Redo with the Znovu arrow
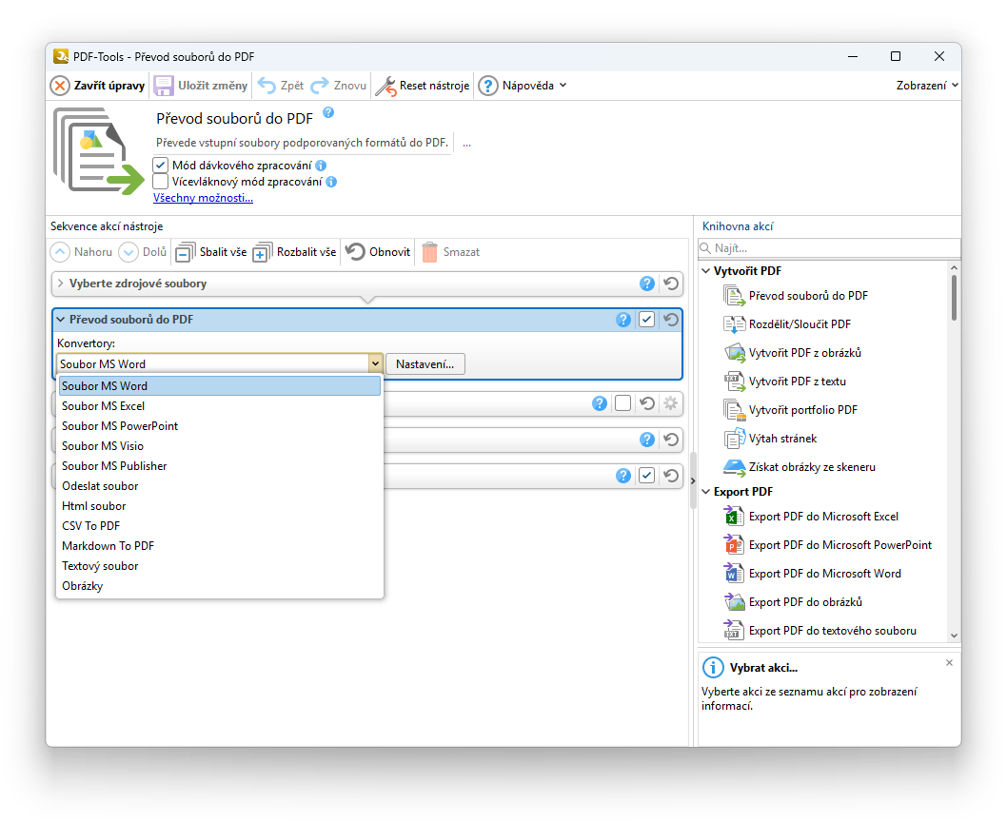1007x822 pixels. pos(319,86)
